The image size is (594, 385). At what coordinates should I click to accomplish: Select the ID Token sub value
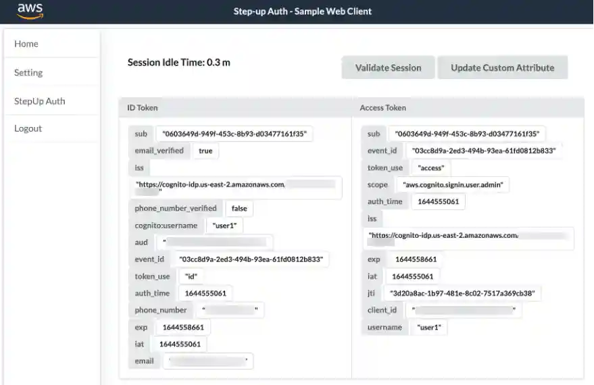click(x=234, y=134)
